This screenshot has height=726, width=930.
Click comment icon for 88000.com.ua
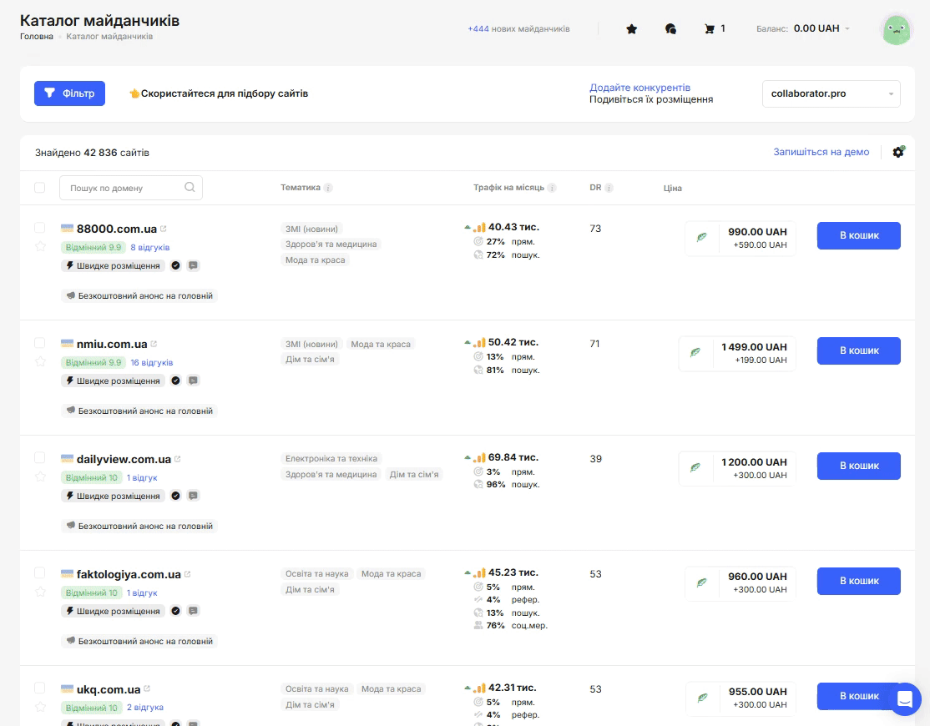[193, 265]
